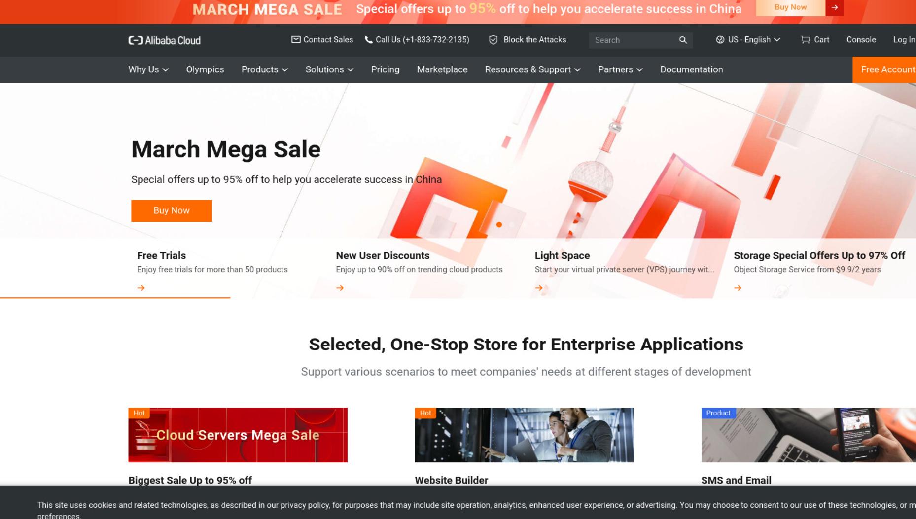Click the blue Product badge on SMS card

718,413
